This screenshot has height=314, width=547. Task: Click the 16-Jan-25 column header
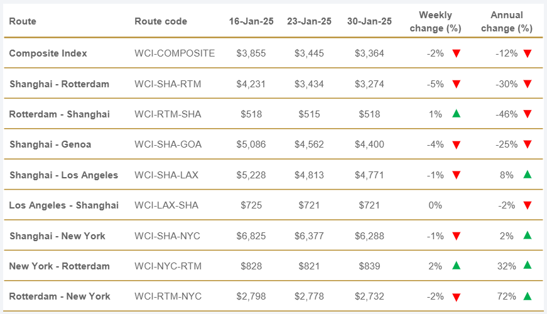click(251, 21)
